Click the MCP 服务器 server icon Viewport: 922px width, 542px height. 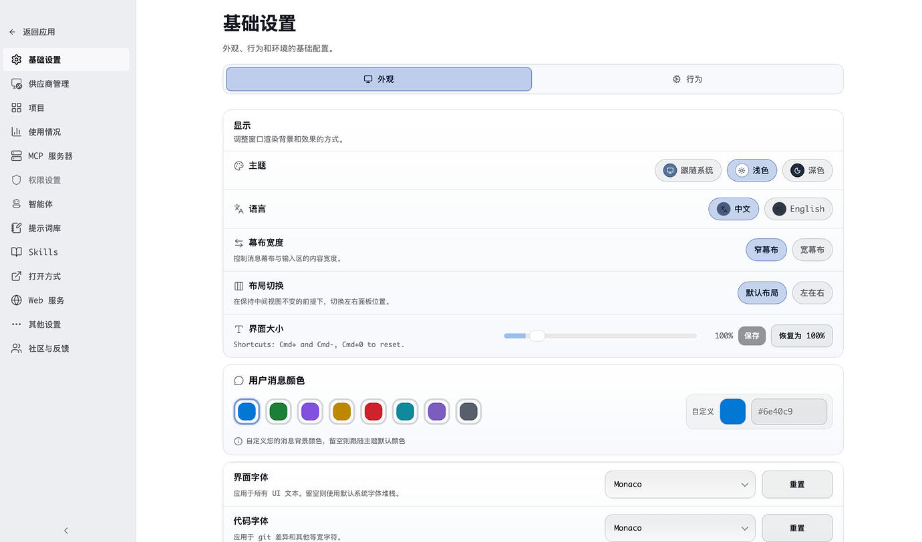pyautogui.click(x=17, y=156)
